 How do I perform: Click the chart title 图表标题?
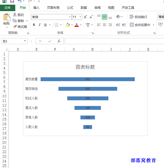pyautogui.click(x=85, y=67)
